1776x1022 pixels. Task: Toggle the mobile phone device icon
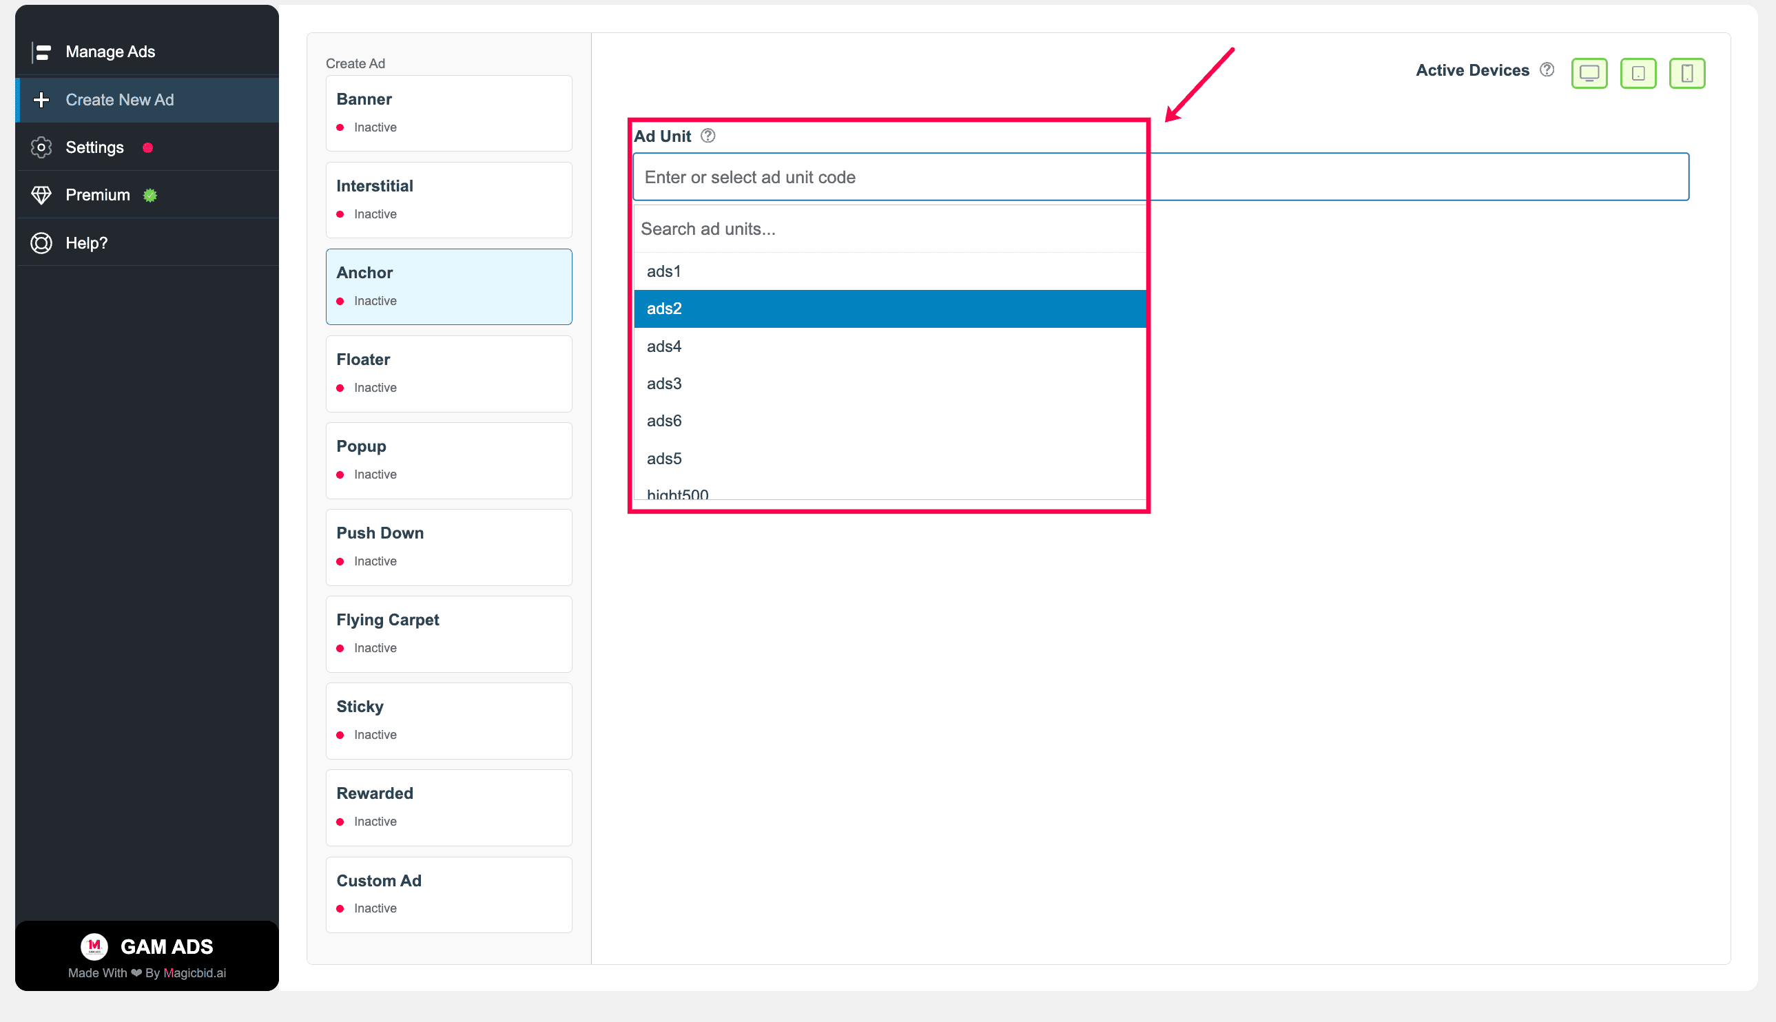(1686, 73)
